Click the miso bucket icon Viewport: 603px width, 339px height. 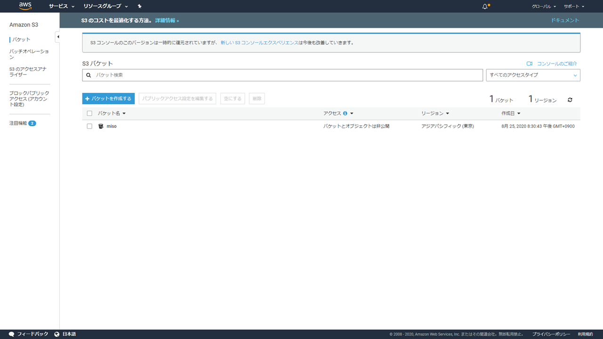point(101,126)
